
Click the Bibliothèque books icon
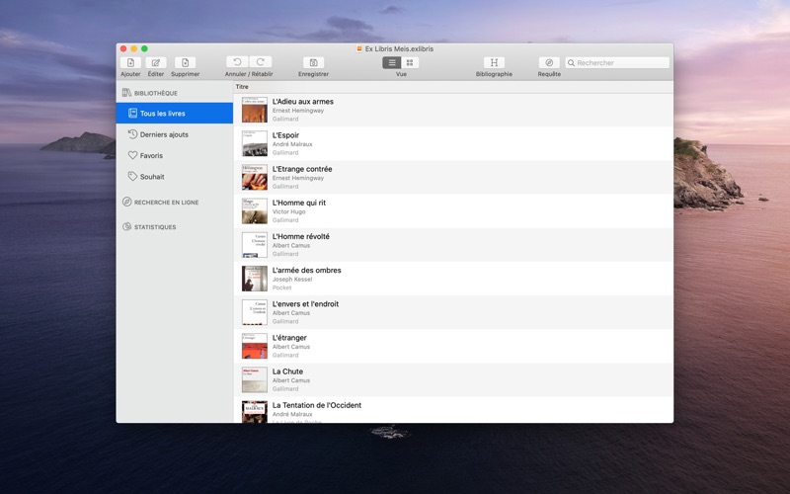(x=127, y=93)
